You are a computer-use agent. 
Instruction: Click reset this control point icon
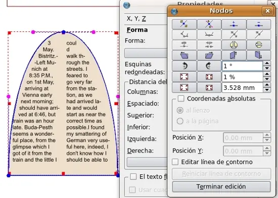pos(259,34)
